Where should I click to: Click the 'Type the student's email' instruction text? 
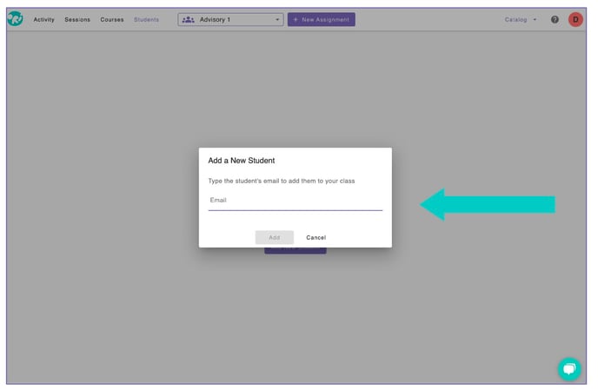tap(282, 181)
